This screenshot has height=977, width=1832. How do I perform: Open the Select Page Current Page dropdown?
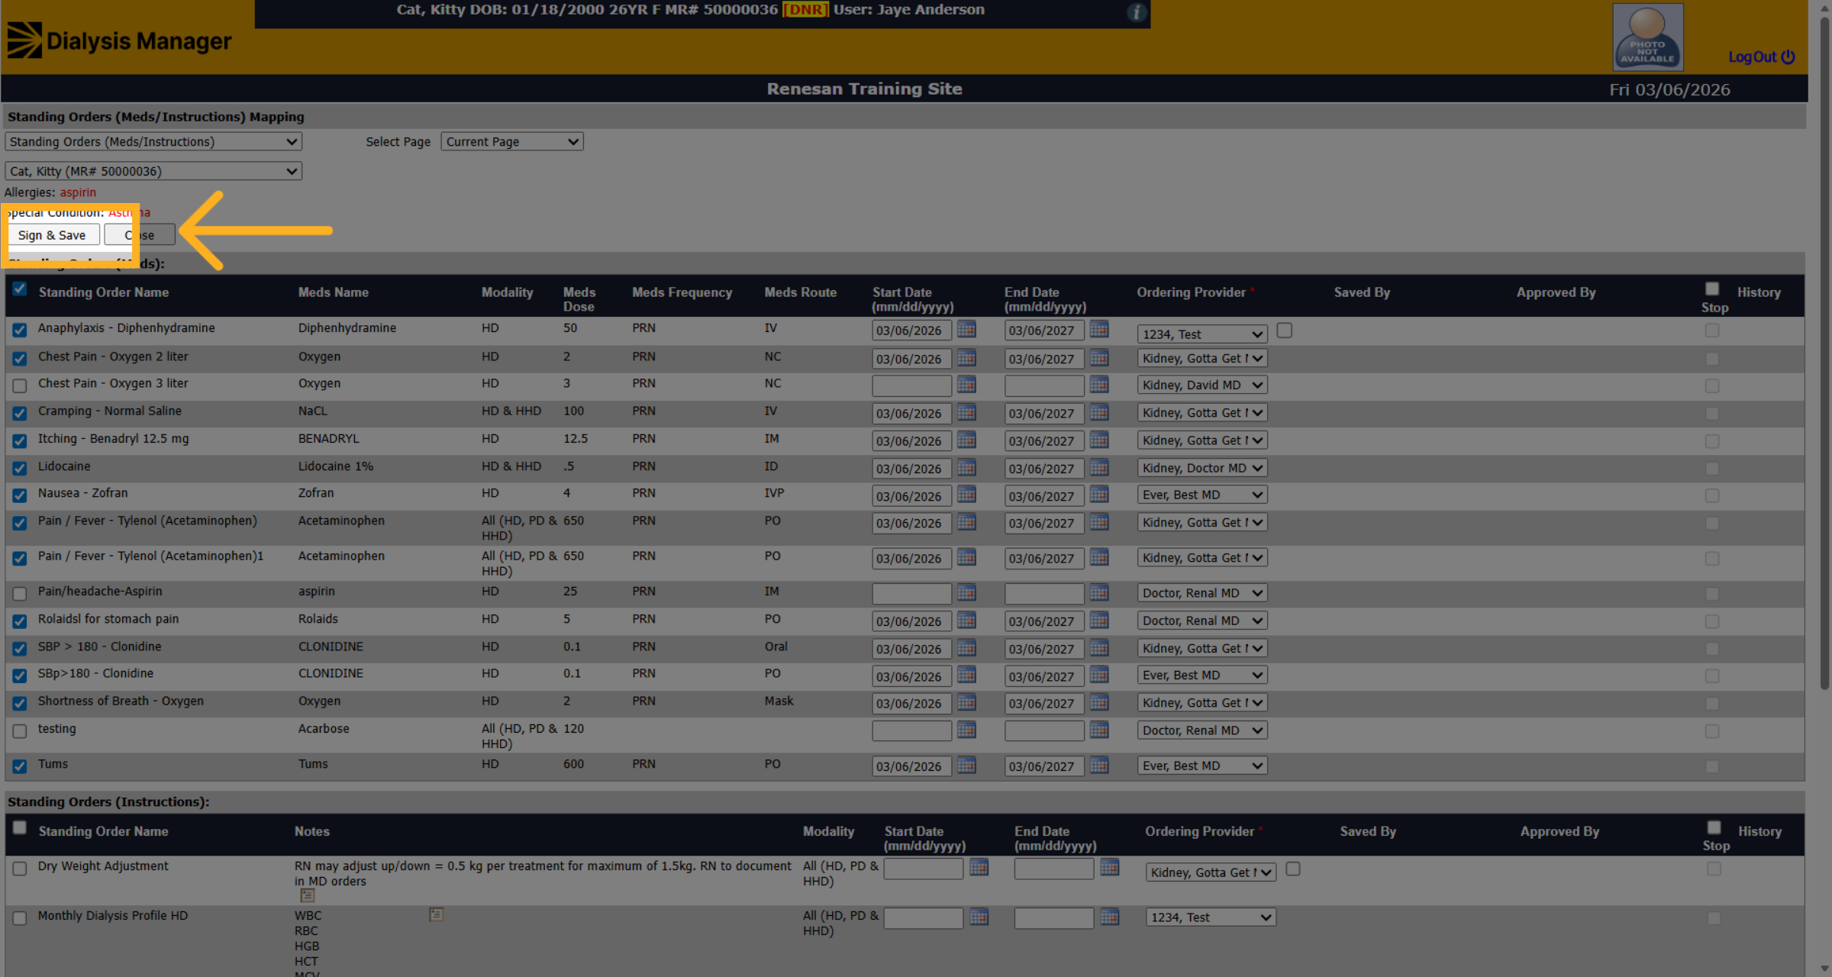(512, 142)
